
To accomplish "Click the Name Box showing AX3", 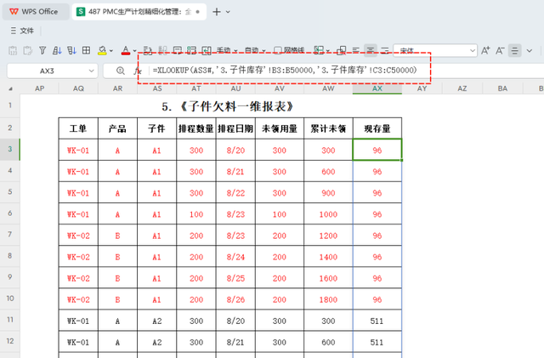I will click(x=47, y=71).
